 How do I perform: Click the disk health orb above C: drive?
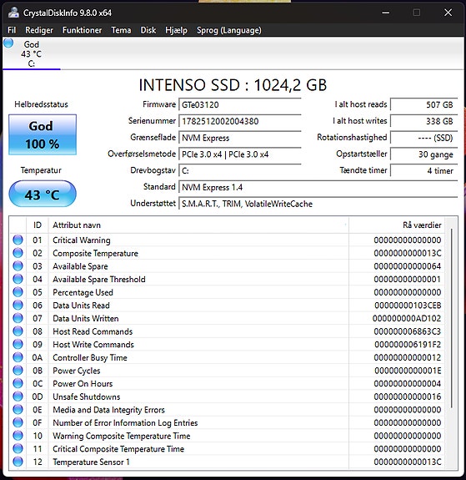click(x=8, y=43)
